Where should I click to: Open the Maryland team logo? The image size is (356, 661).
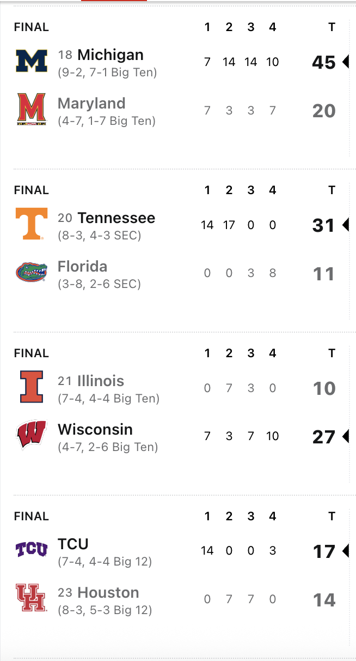pyautogui.click(x=32, y=109)
